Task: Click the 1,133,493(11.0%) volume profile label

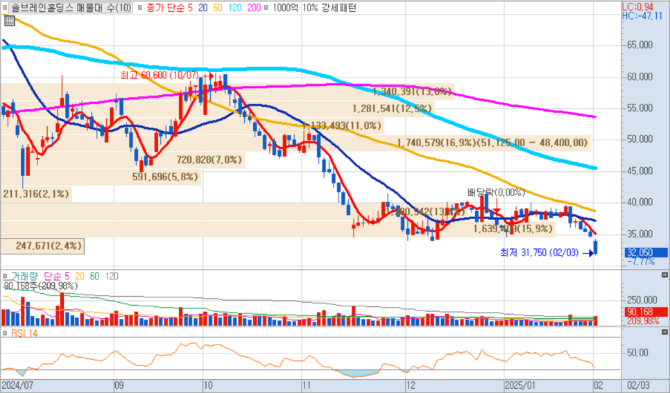Action: point(341,125)
